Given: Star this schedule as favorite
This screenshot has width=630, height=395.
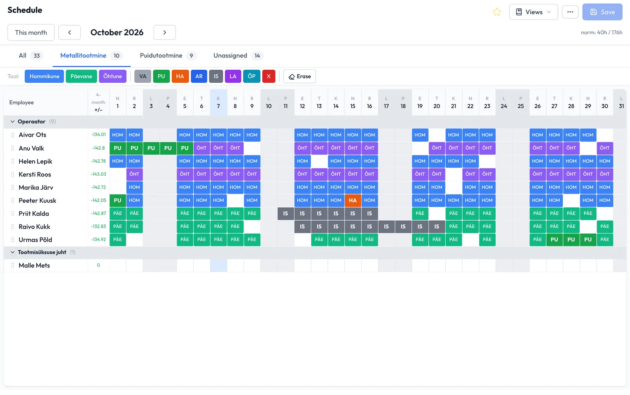Looking at the screenshot, I should [x=497, y=12].
